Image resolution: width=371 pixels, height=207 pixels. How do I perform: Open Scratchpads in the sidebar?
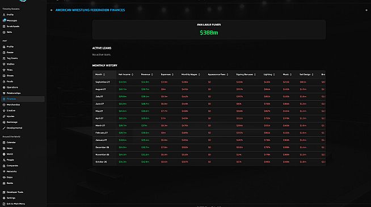coord(11,27)
